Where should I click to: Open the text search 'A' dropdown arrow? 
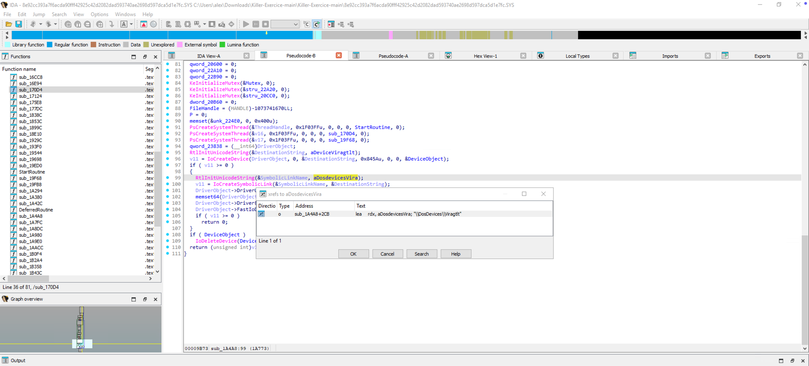coord(131,24)
